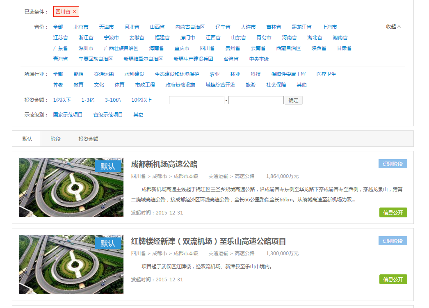Choose 广东省 province
Screen dimensions: 429x308
(x=60, y=48)
